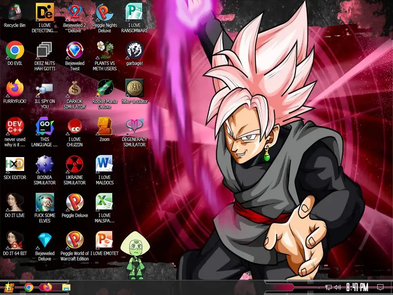Screen dimensions: 393x295
Task: Open the network status tray icon
Action: click(x=329, y=287)
